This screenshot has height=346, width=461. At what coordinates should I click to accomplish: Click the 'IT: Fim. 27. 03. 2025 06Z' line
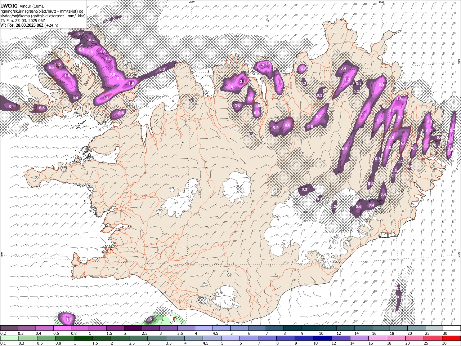click(x=23, y=21)
